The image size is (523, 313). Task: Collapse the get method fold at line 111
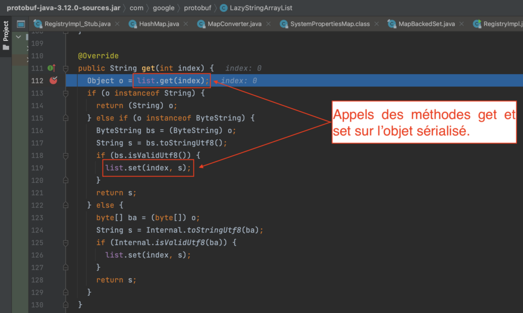(66, 68)
